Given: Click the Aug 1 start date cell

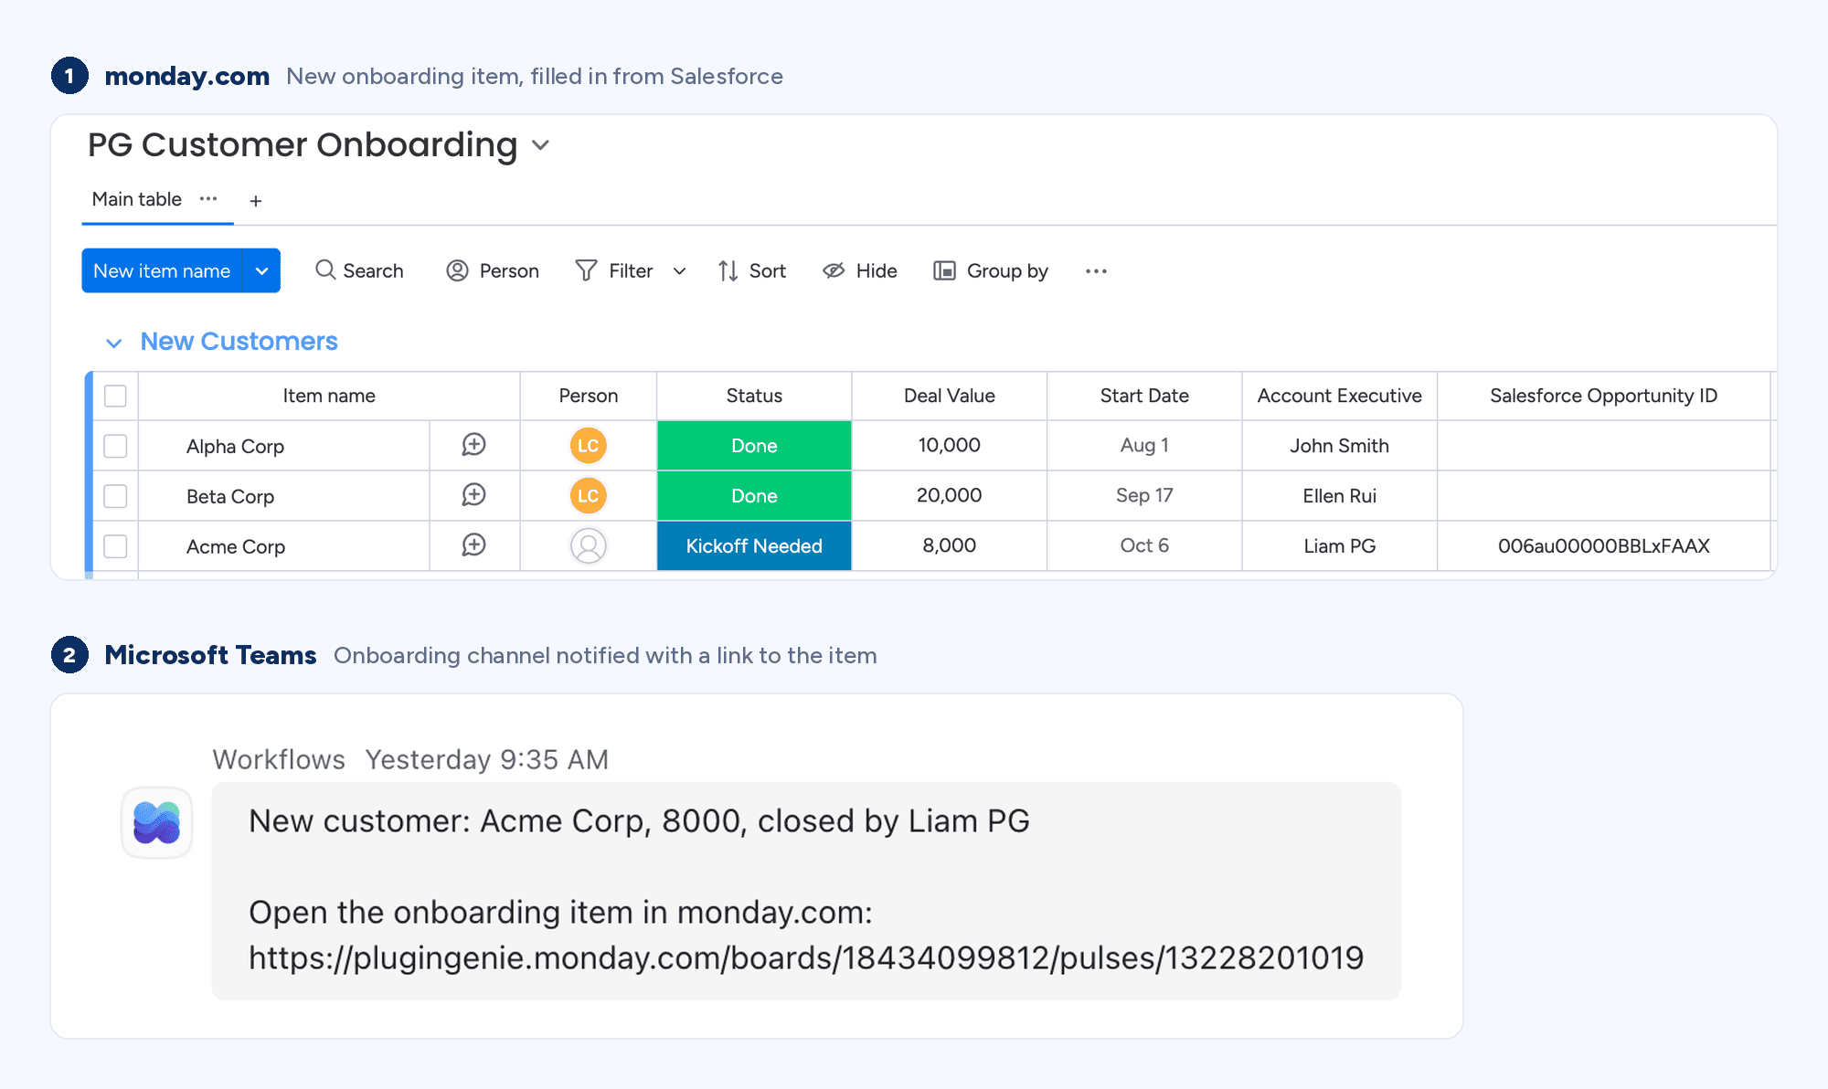Looking at the screenshot, I should (1144, 445).
